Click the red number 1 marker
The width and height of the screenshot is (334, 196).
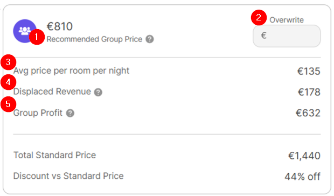37,37
